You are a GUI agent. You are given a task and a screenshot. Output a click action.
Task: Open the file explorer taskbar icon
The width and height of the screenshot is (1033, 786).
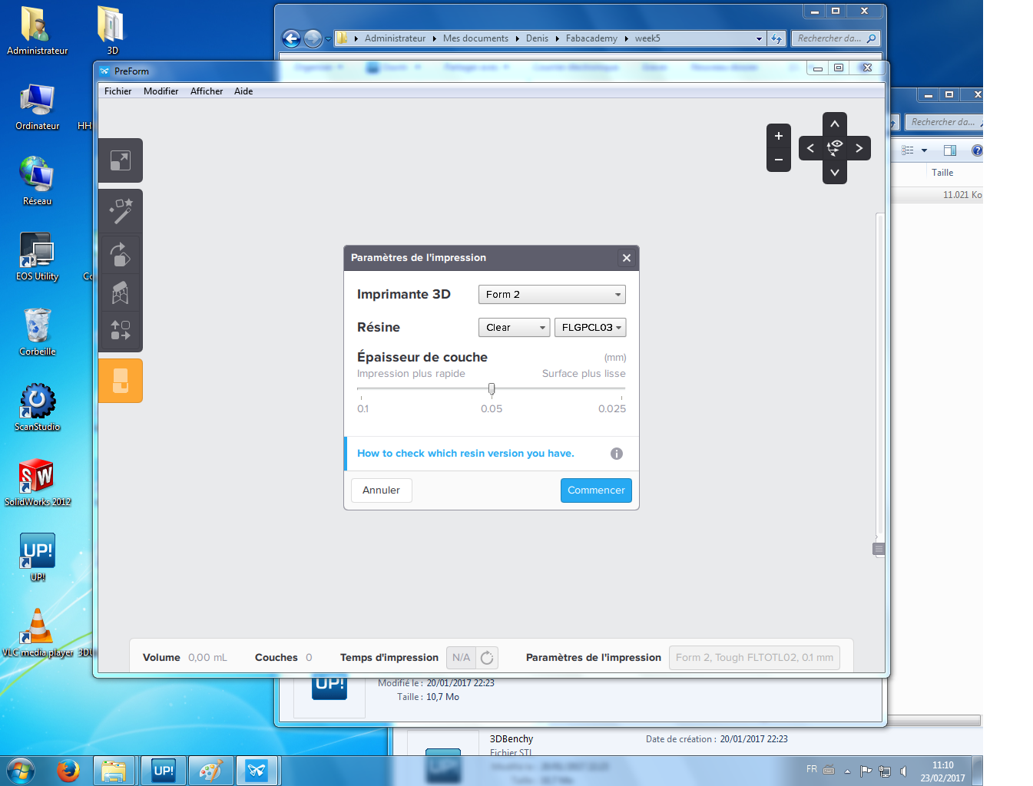tap(114, 771)
